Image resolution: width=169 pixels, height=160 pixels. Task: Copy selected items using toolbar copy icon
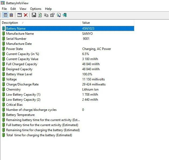click(46, 15)
